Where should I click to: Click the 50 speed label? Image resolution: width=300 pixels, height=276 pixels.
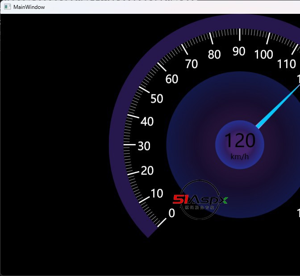(x=157, y=99)
